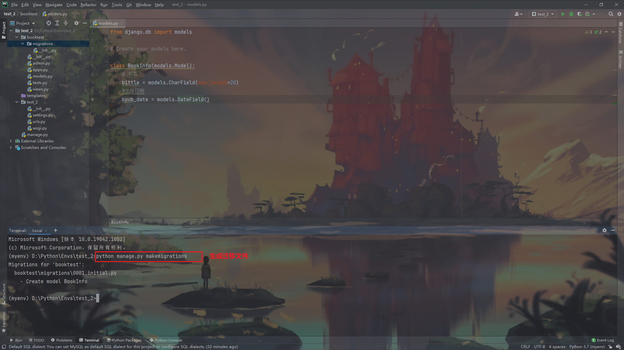Toggle tool window bars icon at bottom-left
This screenshot has height=350, width=624.
[4, 347]
